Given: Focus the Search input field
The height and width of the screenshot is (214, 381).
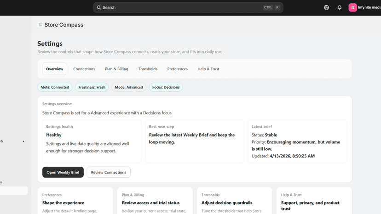Looking at the screenshot, I should 188,7.
